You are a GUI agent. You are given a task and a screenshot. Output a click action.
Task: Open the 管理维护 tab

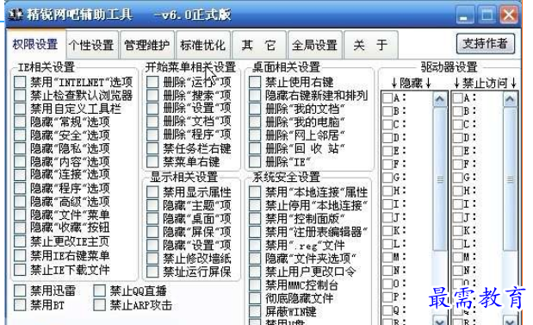pos(147,45)
